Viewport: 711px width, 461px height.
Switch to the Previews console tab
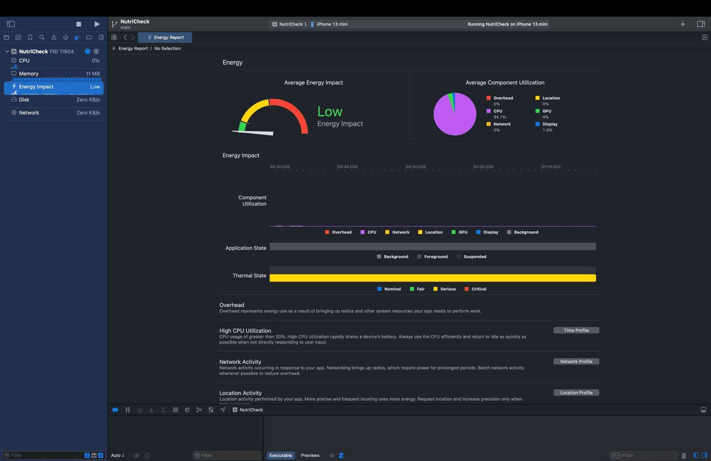[x=310, y=456]
